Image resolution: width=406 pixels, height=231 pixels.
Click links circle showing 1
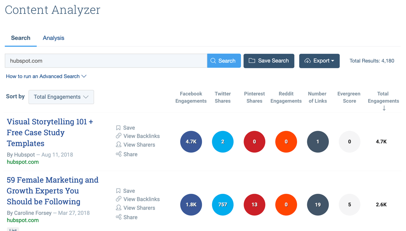pyautogui.click(x=318, y=142)
